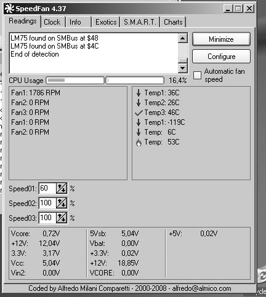Click the down arrow icon beside Temp1: -119C
Screen dimensions: 266x297
click(x=139, y=122)
